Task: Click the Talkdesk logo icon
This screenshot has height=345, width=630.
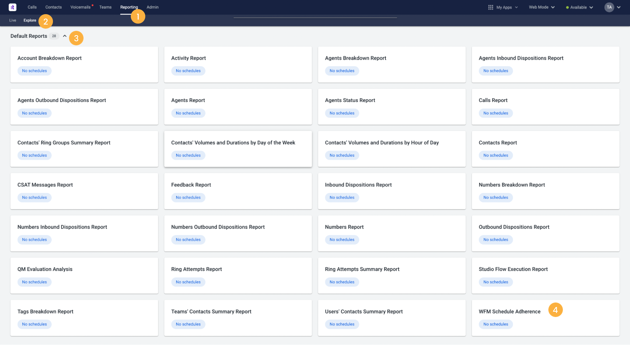Action: [13, 7]
